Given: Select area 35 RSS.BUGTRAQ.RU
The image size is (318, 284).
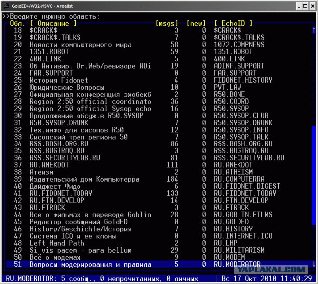Looking at the screenshot, I should (x=159, y=151).
